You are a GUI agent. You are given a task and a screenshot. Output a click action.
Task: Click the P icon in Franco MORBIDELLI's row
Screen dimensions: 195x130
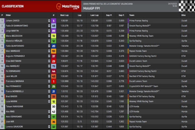(49, 91)
